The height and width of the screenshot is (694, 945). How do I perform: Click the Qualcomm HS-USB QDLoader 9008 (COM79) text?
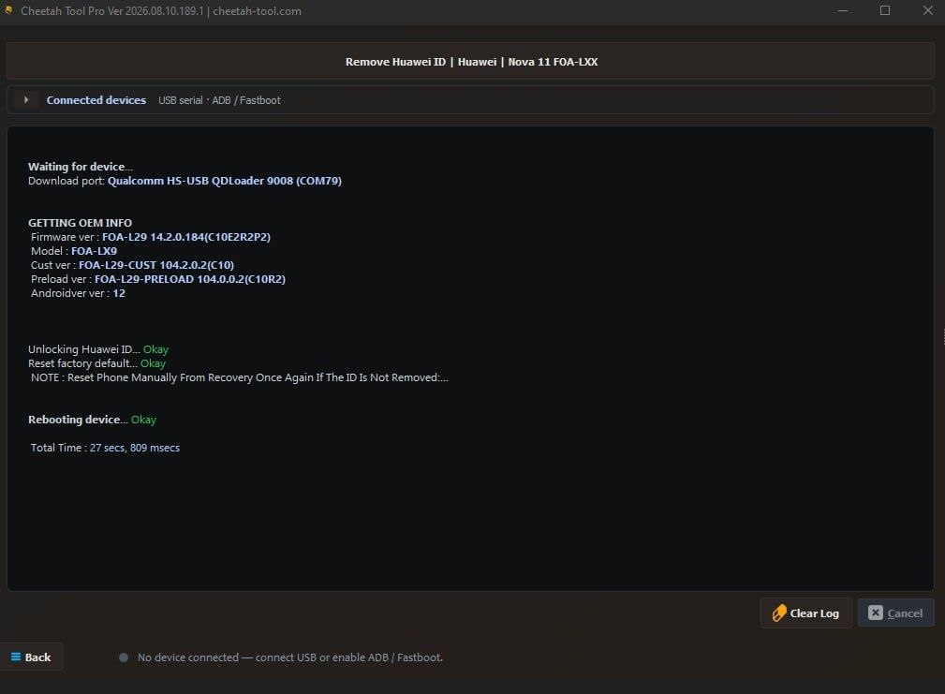[224, 181]
